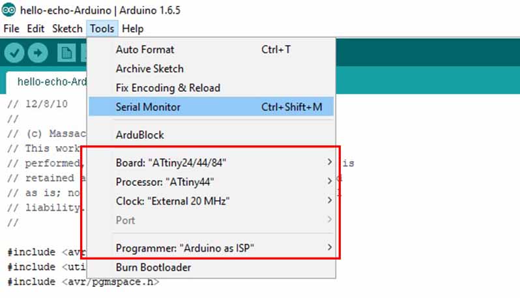This screenshot has height=298, width=520.
Task: Open the Help menu
Action: pyautogui.click(x=133, y=29)
